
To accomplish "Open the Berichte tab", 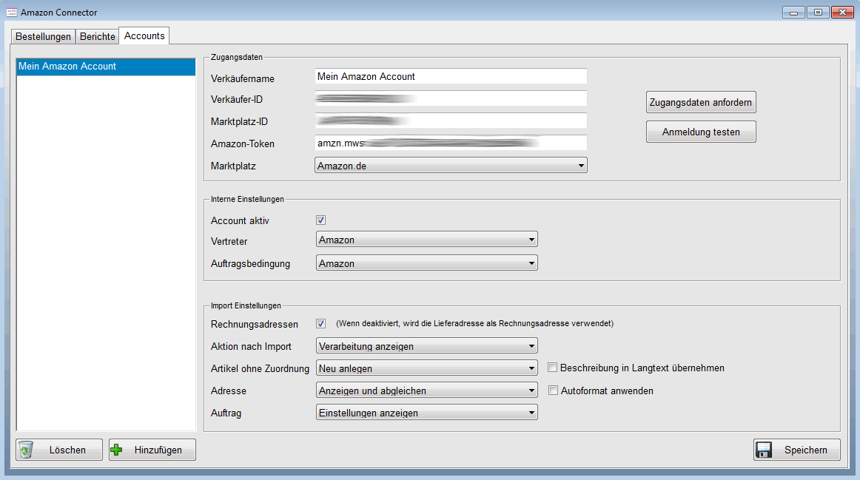I will (x=98, y=36).
